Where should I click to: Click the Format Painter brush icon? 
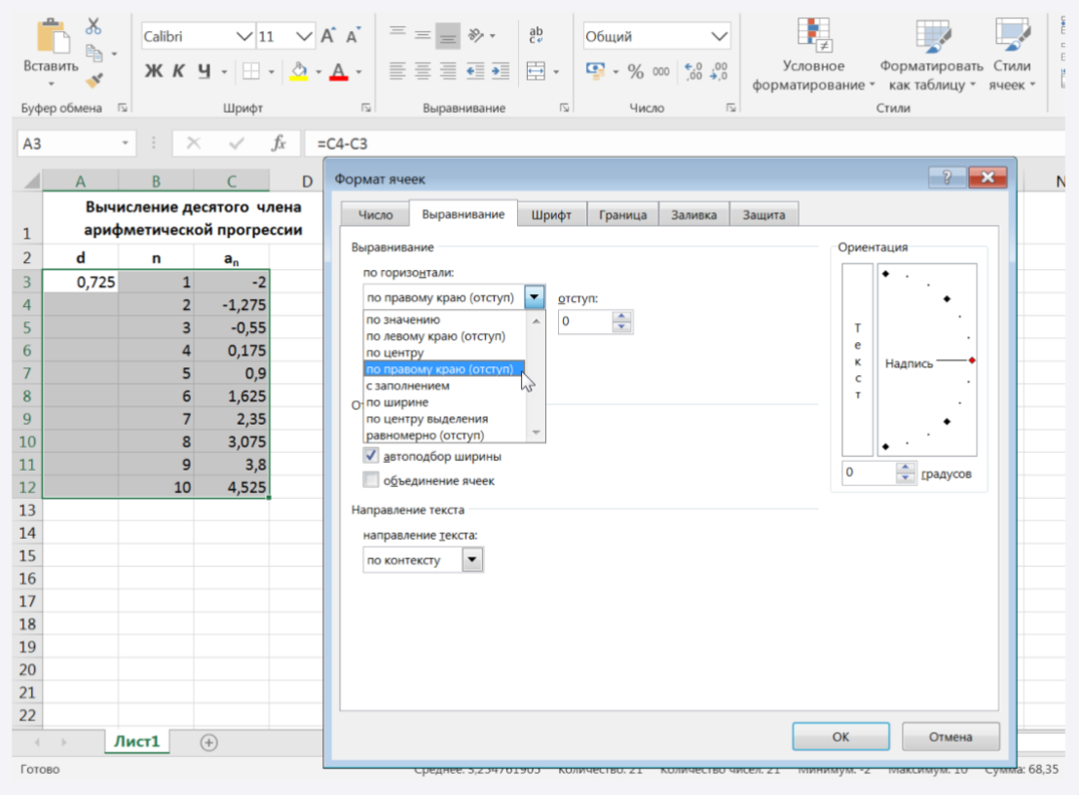94,81
